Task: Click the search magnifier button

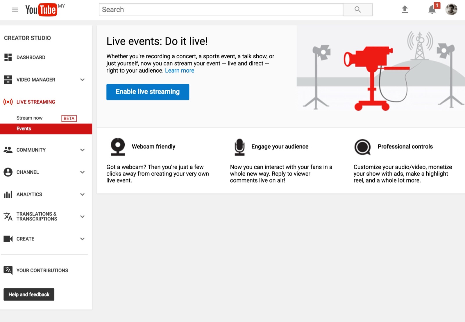Action: tap(358, 10)
